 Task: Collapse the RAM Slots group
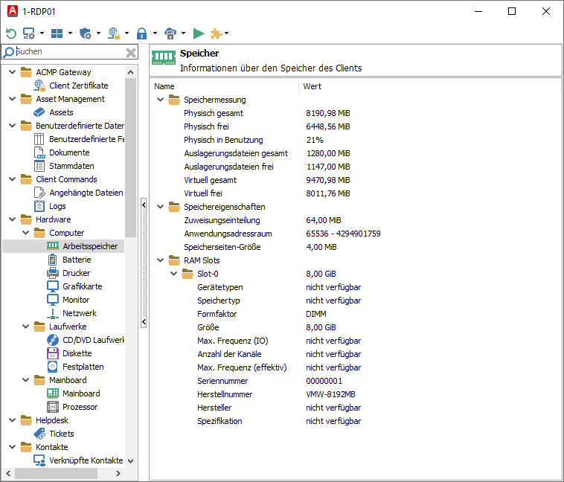click(160, 260)
